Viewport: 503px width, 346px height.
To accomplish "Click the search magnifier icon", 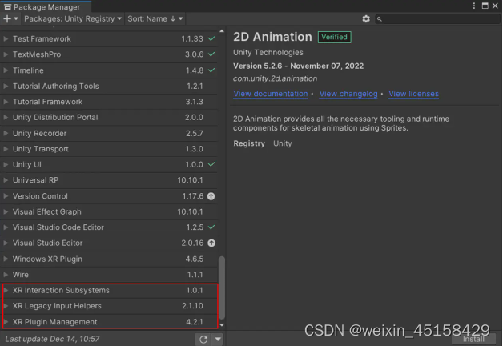I will 379,19.
